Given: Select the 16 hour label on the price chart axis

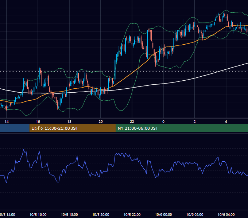Looking at the screenshot, I should click(x=38, y=122).
